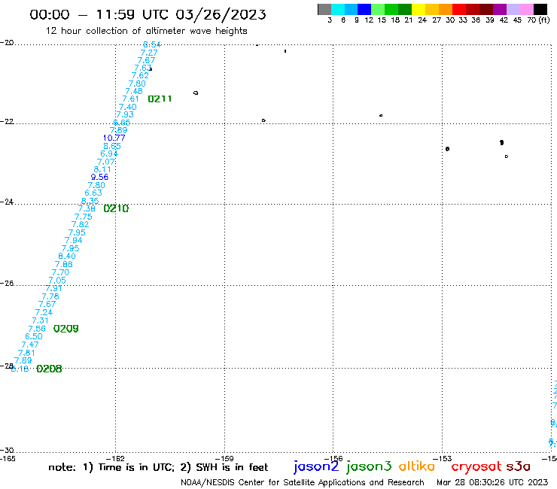The height and width of the screenshot is (489, 557).
Task: Click the '70 (ft)' legend label
Action: coord(538,20)
